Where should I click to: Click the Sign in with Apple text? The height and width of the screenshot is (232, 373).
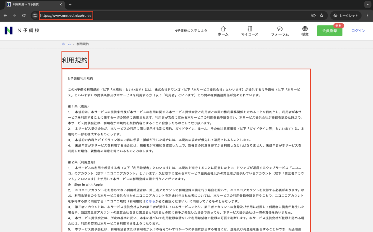88,185
